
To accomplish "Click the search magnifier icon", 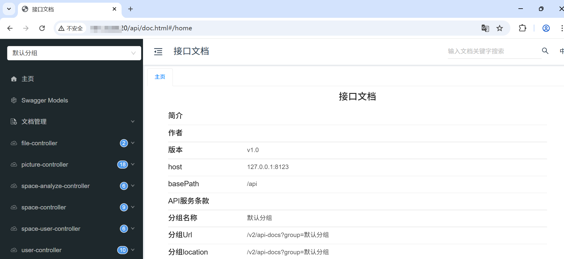I will tap(545, 51).
